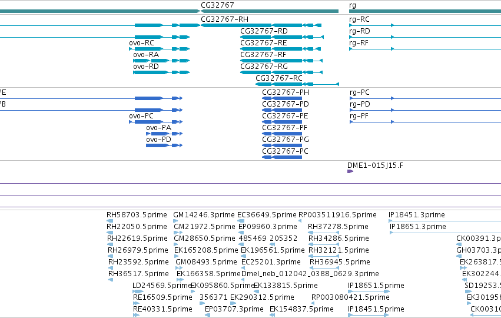Select the rg-RD transcript label

pyautogui.click(x=360, y=31)
